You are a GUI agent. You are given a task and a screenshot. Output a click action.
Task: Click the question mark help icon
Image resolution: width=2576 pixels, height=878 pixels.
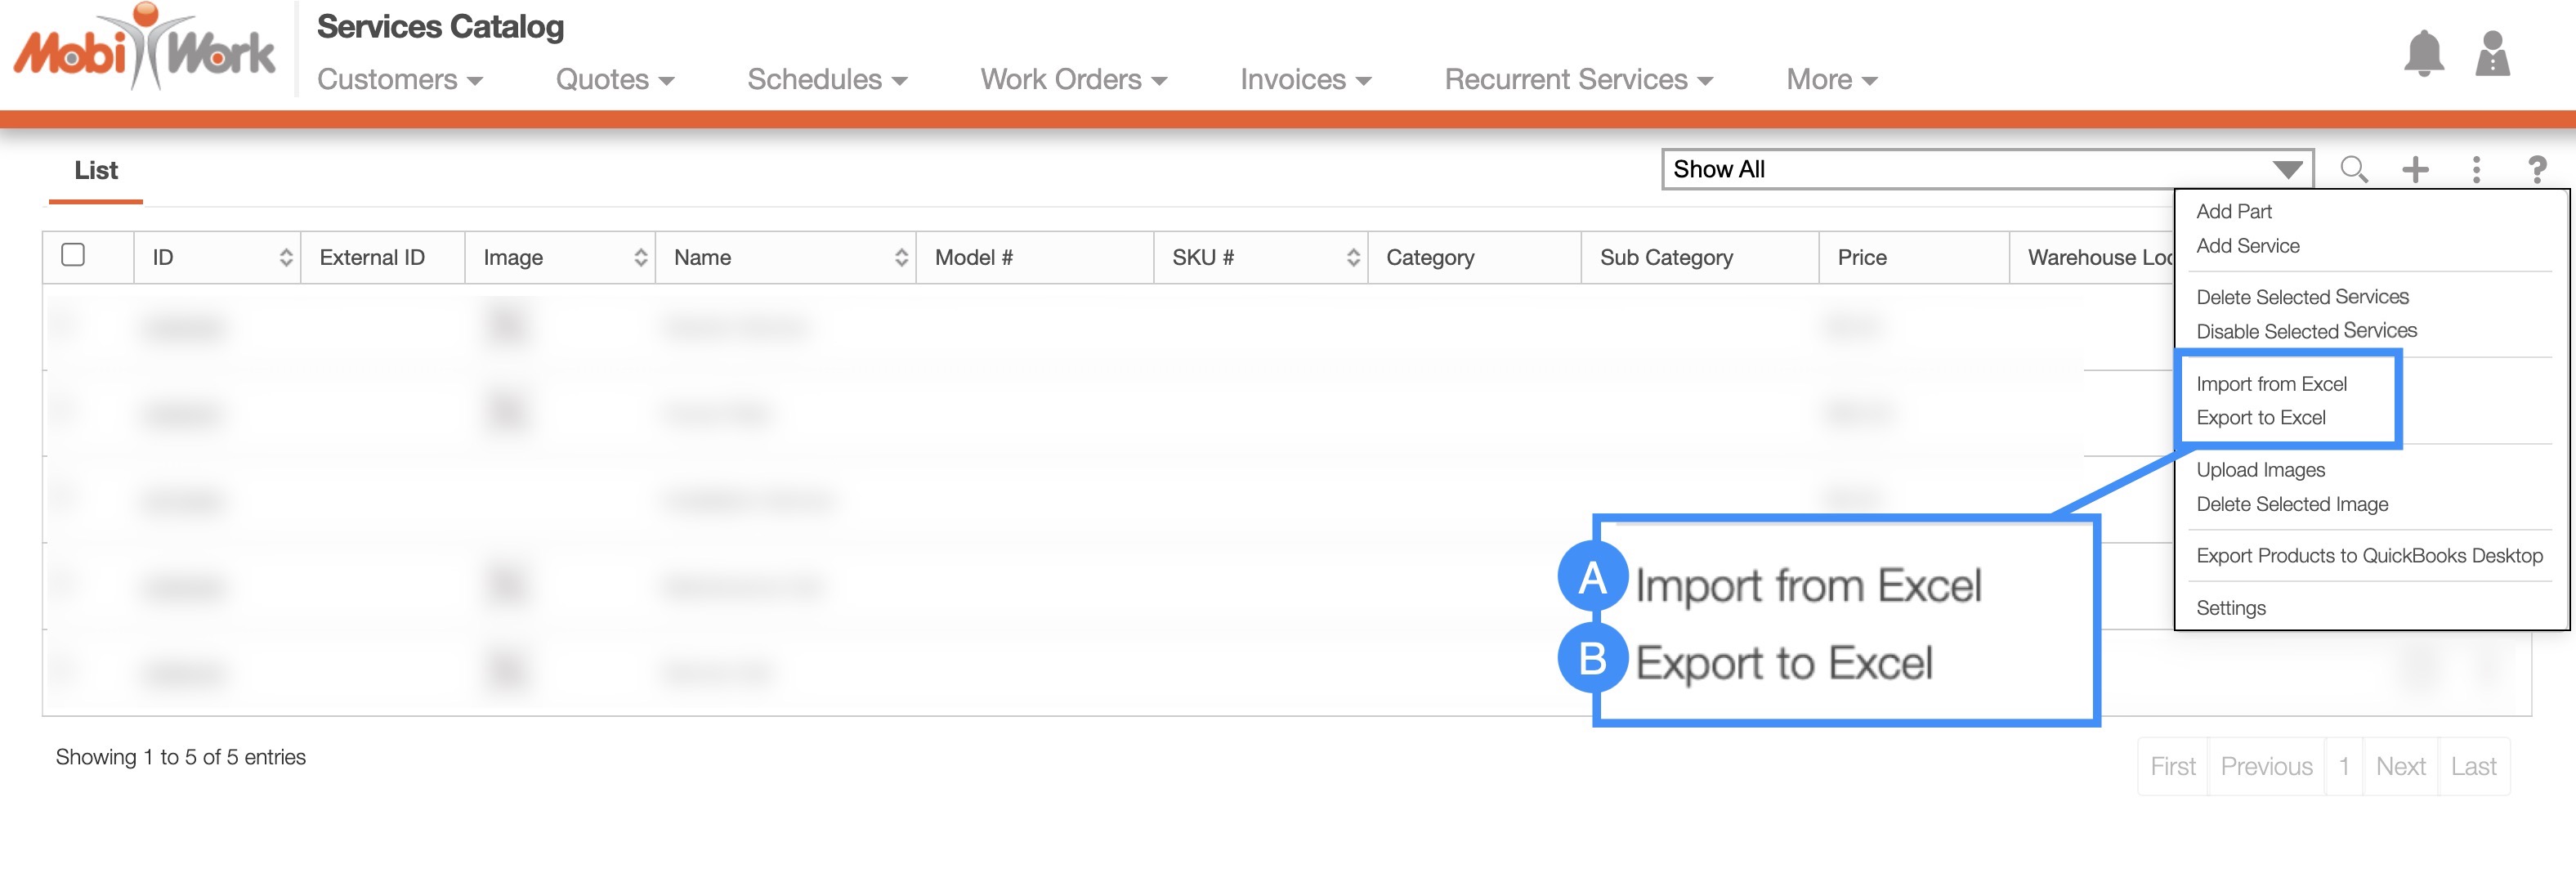[x=2536, y=169]
